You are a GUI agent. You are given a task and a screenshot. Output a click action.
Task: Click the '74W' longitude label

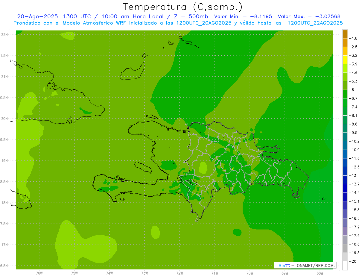click(x=109, y=273)
